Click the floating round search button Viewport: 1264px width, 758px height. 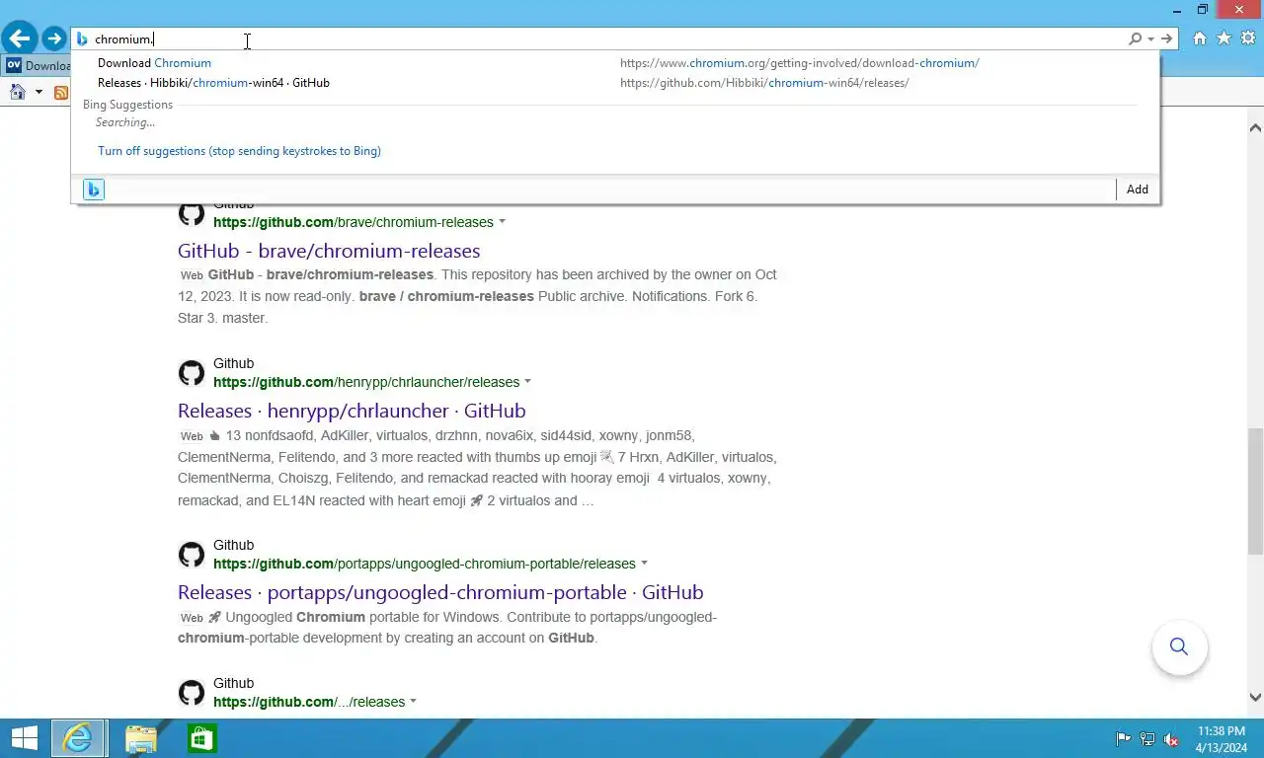[x=1179, y=646]
